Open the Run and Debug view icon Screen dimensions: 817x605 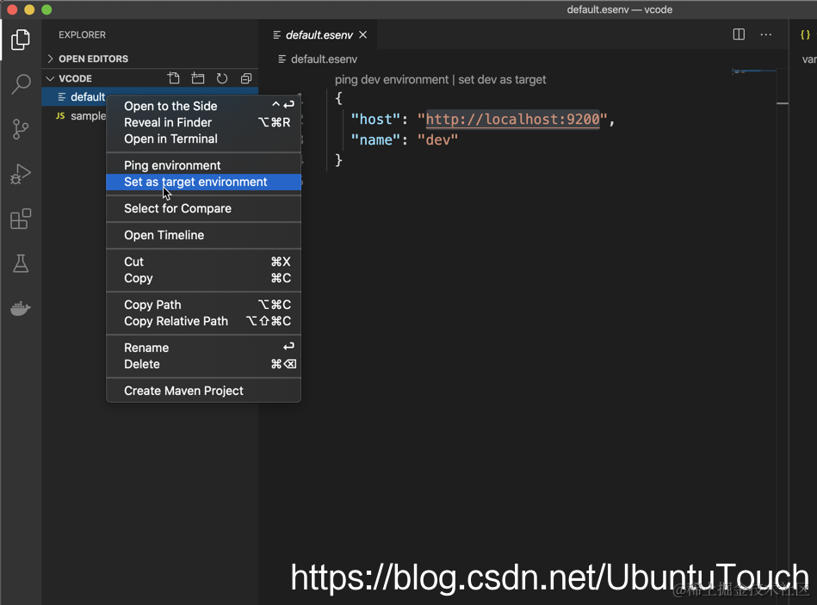pos(21,174)
